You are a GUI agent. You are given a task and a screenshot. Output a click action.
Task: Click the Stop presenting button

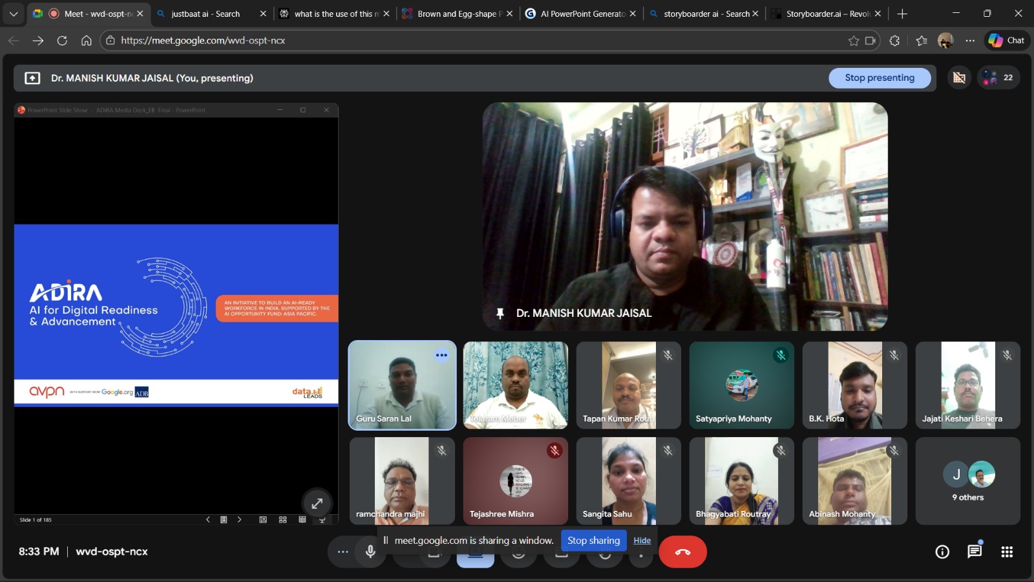879,78
